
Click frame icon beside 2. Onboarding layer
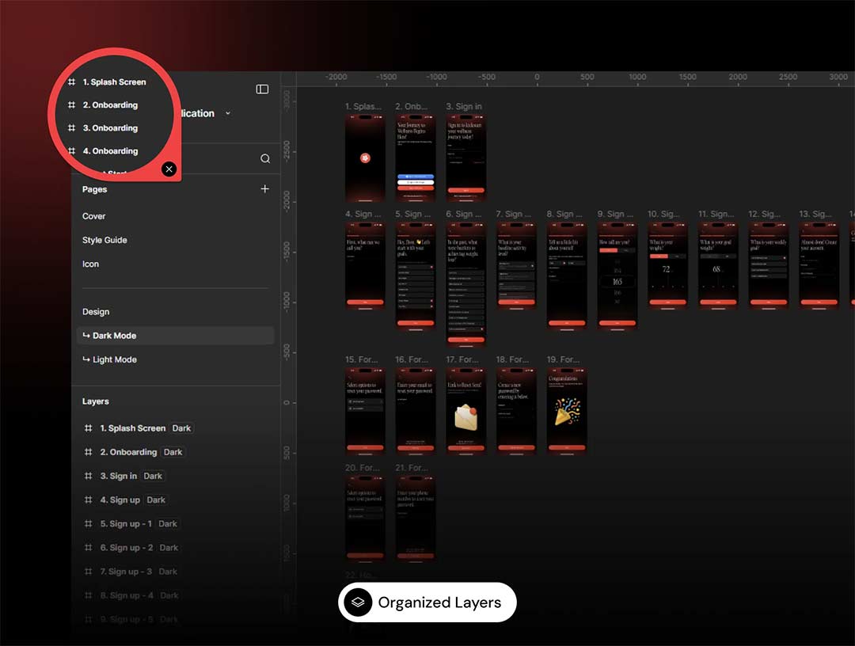pyautogui.click(x=88, y=452)
